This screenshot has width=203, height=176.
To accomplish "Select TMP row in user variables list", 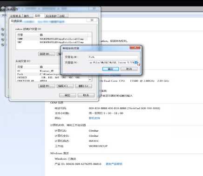I will (52, 42).
